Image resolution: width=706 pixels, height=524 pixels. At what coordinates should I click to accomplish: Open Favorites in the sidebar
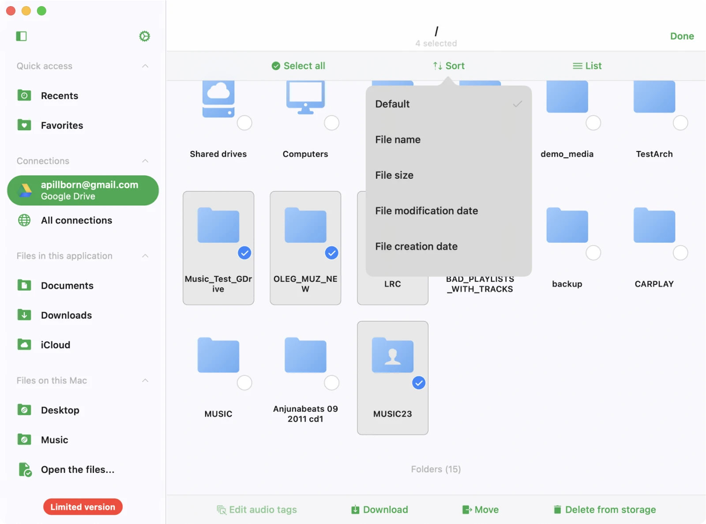pyautogui.click(x=61, y=125)
